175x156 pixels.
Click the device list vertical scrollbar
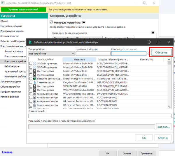coord(169,84)
